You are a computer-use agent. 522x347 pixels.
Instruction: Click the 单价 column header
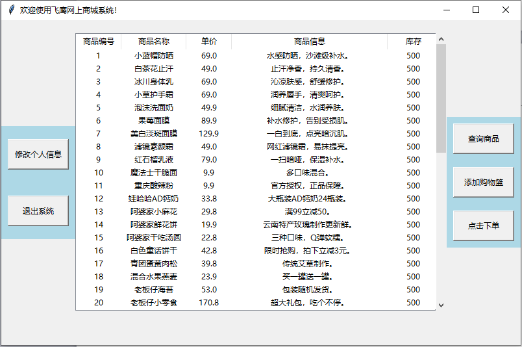208,42
